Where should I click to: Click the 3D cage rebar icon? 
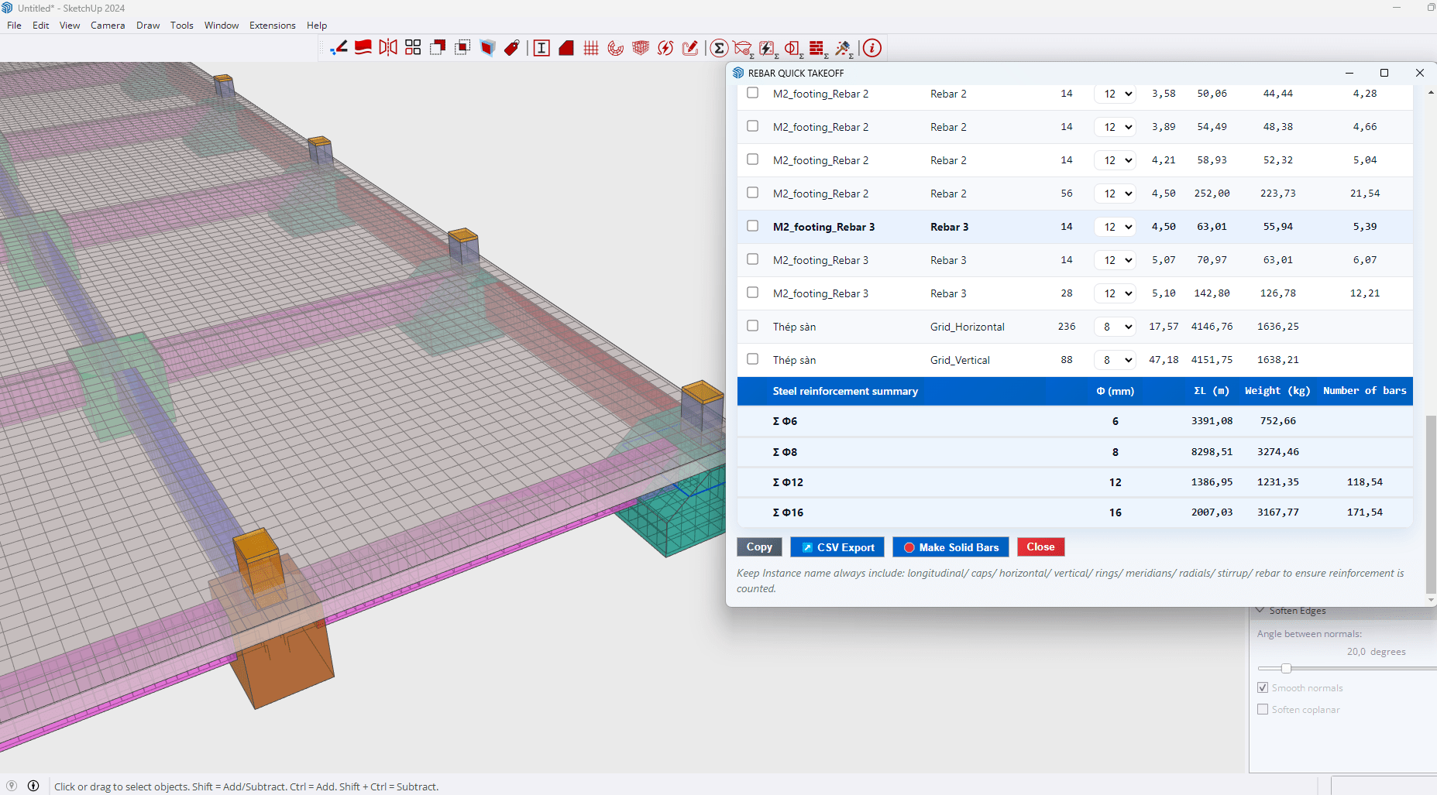coord(641,48)
